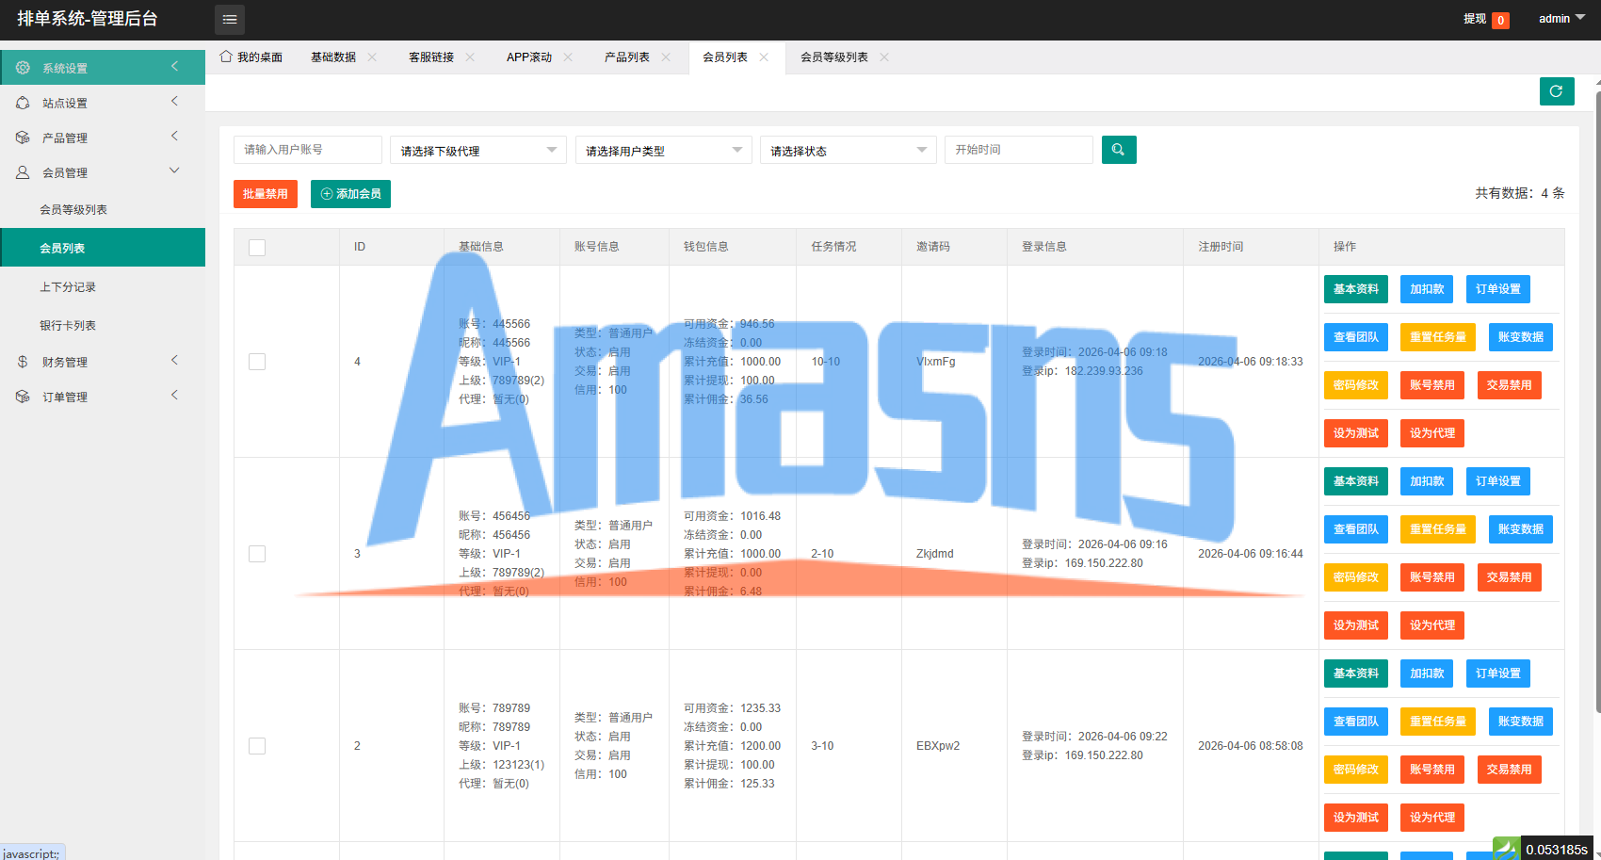Screen dimensions: 1601x860
Task: Collapse the 会员管理 sidebar menu
Action: 103,172
